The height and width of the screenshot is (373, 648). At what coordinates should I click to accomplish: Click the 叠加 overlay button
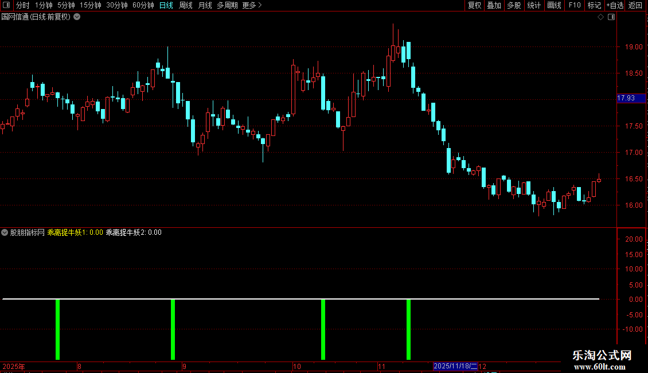[x=494, y=5]
